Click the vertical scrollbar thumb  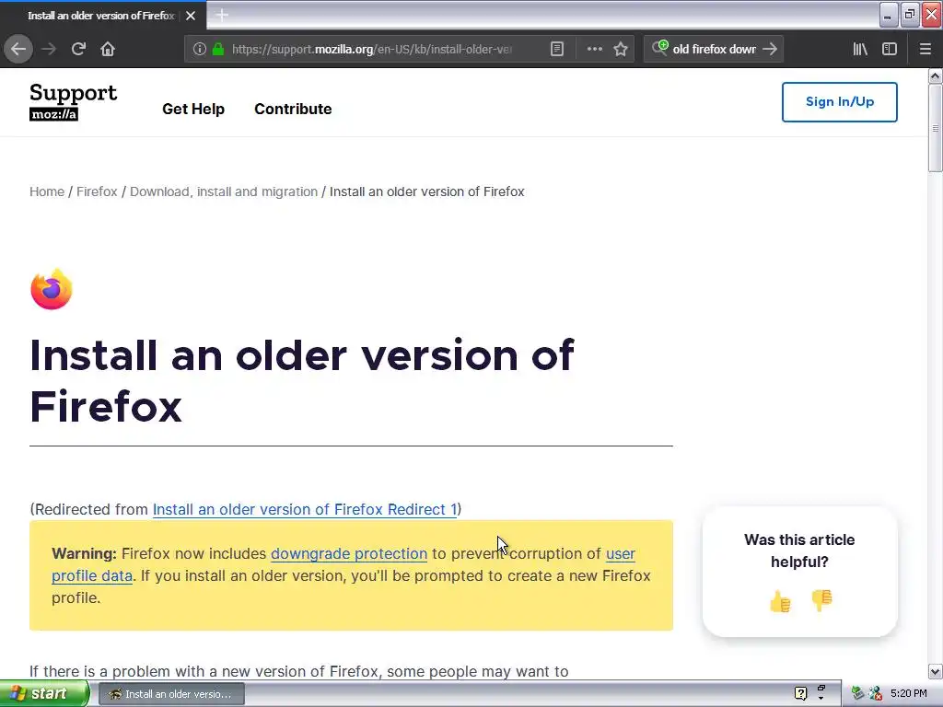[x=936, y=128]
